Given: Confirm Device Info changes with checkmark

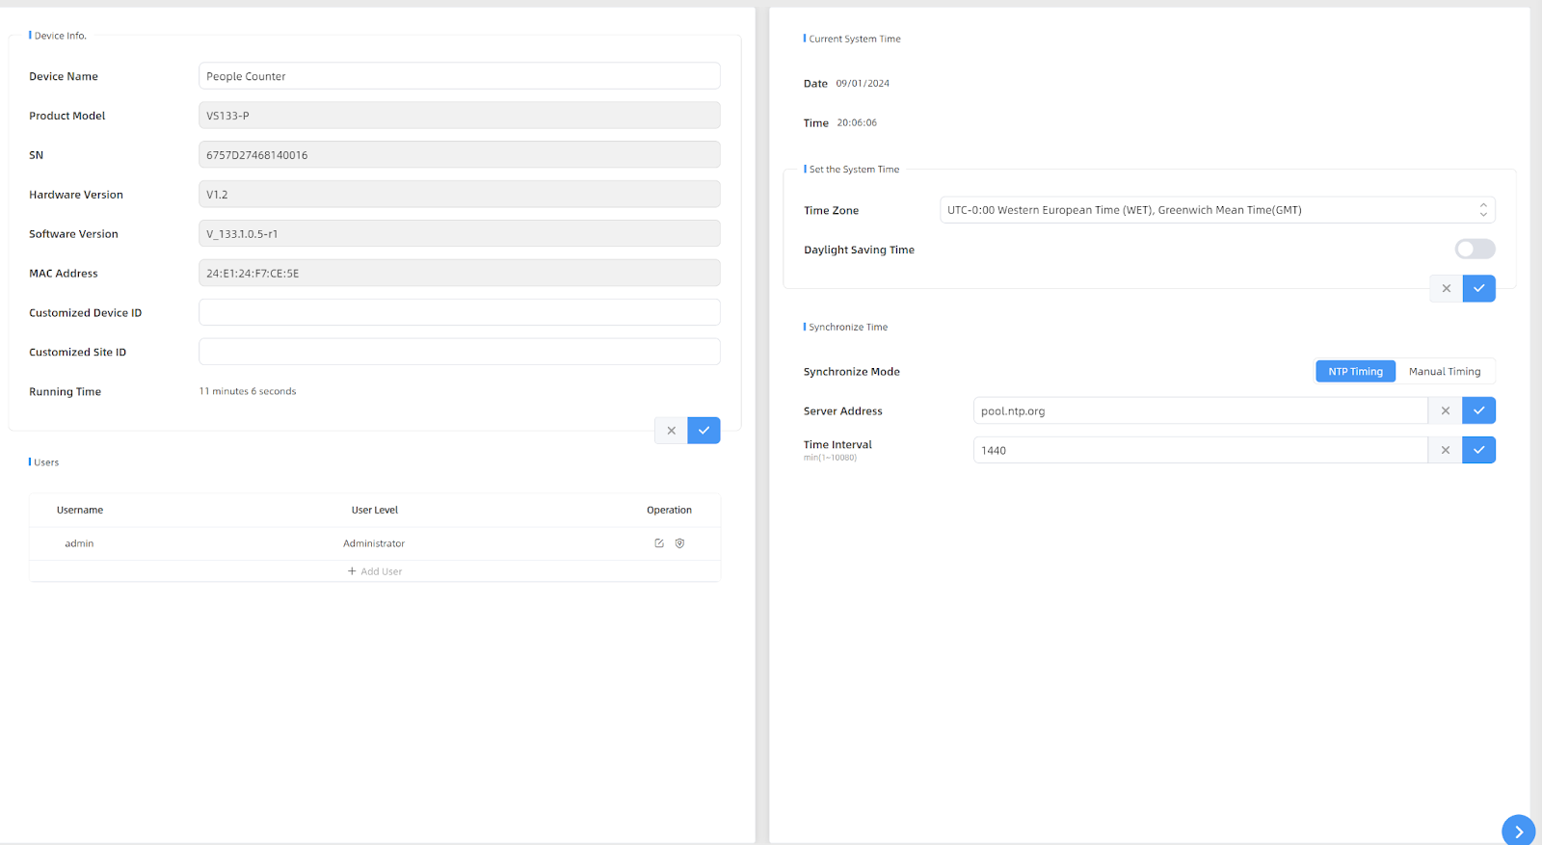Looking at the screenshot, I should click(x=704, y=431).
